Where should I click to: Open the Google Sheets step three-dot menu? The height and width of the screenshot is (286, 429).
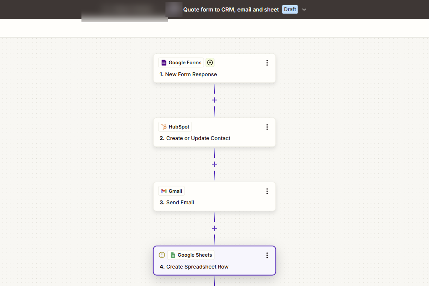pyautogui.click(x=267, y=255)
